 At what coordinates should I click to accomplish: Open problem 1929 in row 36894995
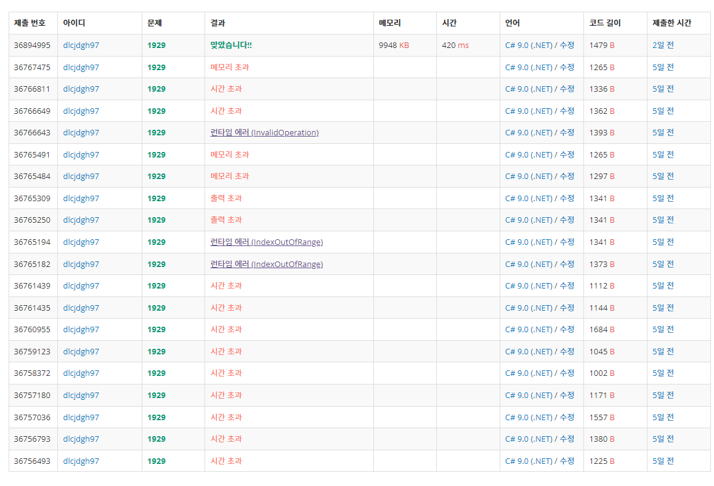[156, 45]
